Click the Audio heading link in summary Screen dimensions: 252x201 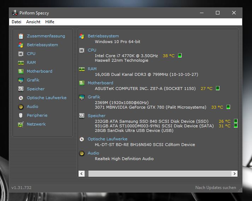coord(93,153)
